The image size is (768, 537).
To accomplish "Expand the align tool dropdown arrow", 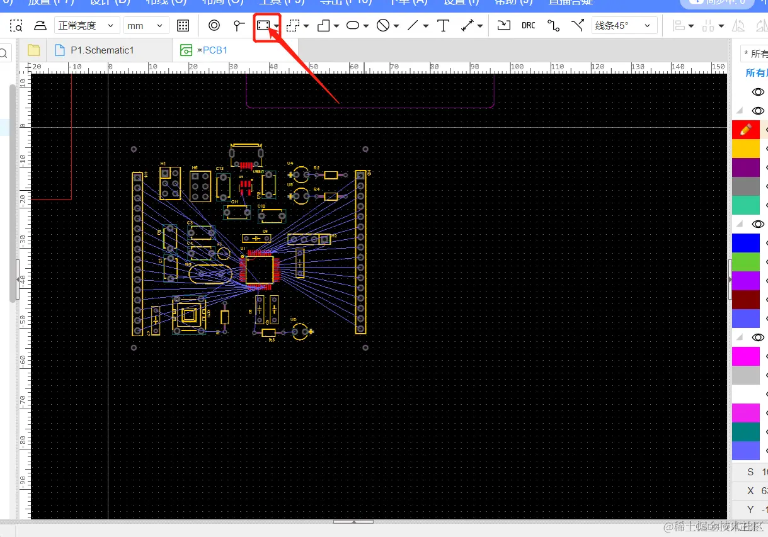I will point(691,26).
